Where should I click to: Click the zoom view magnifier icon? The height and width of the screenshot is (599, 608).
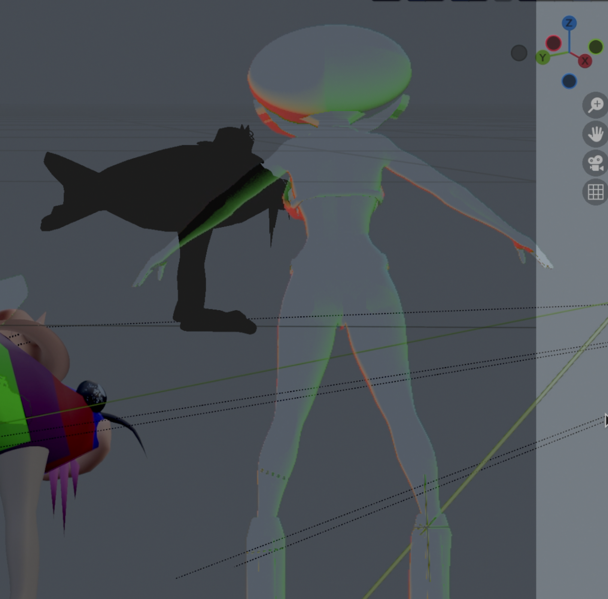point(595,105)
